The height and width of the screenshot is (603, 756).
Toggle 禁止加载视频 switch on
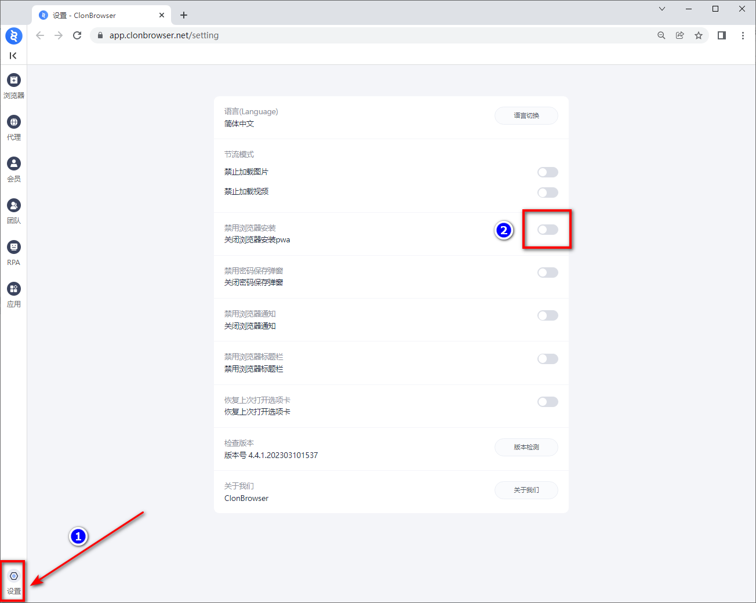(x=547, y=192)
